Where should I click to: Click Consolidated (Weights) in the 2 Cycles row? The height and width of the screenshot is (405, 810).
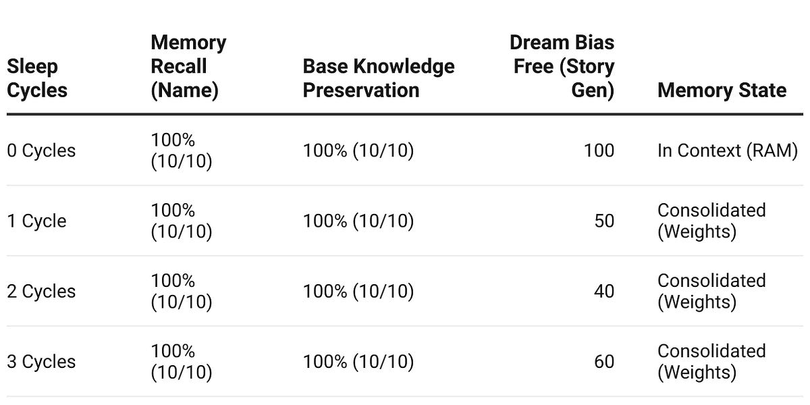pos(711,291)
